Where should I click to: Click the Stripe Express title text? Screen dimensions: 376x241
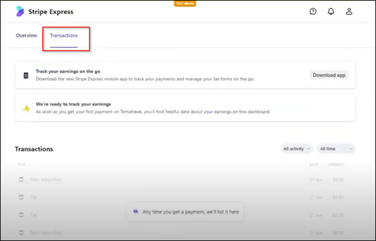coord(51,12)
